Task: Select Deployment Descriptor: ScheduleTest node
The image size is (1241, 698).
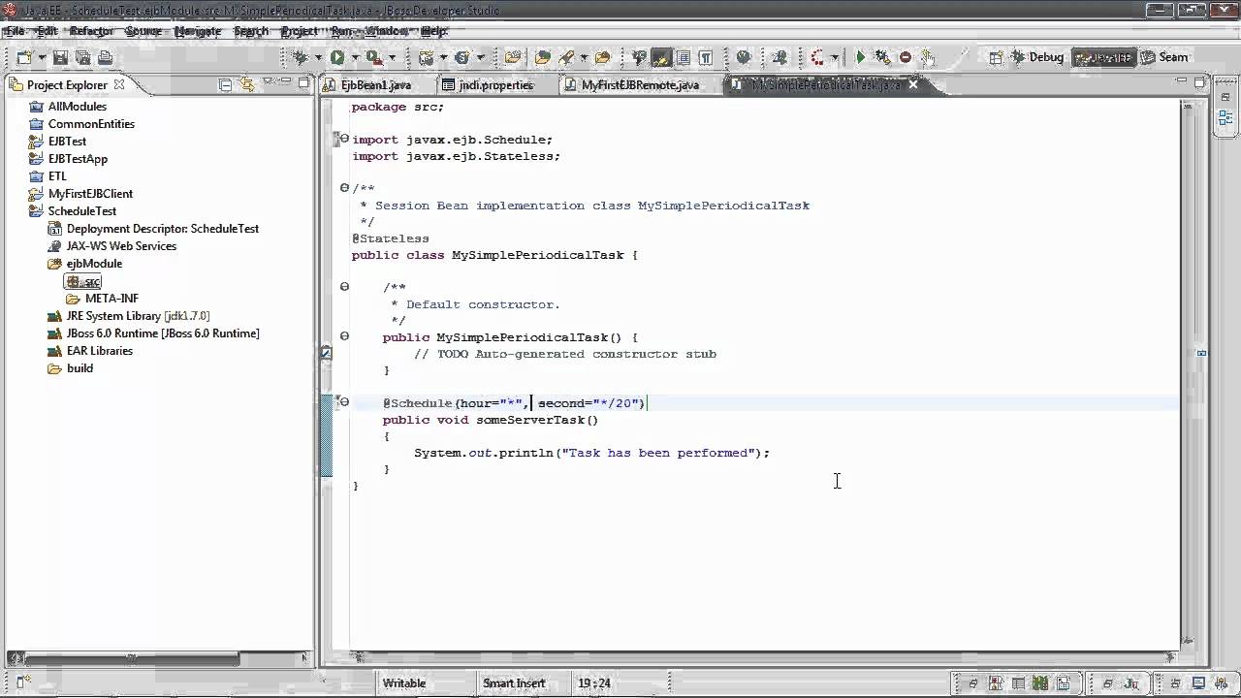Action: coord(162,229)
